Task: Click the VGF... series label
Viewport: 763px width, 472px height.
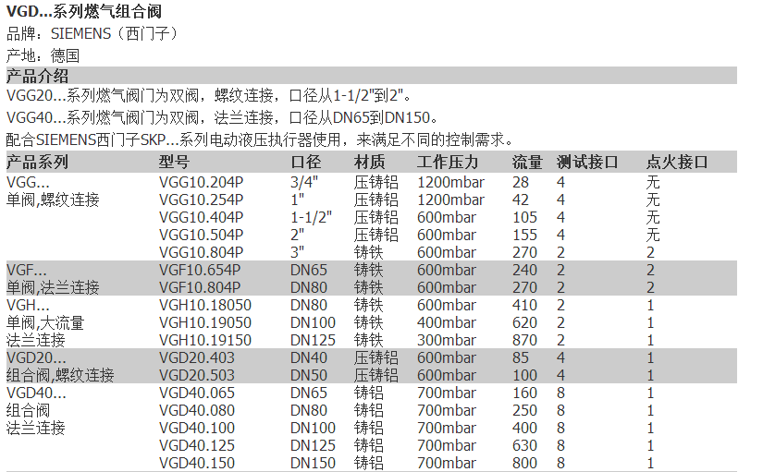Action: click(27, 270)
